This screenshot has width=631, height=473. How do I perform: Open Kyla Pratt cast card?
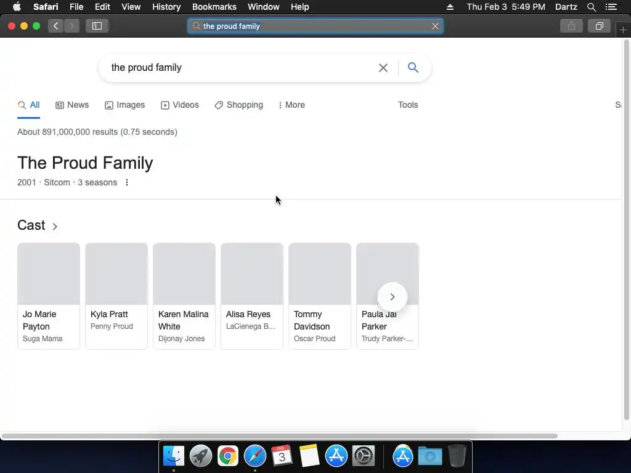(116, 296)
